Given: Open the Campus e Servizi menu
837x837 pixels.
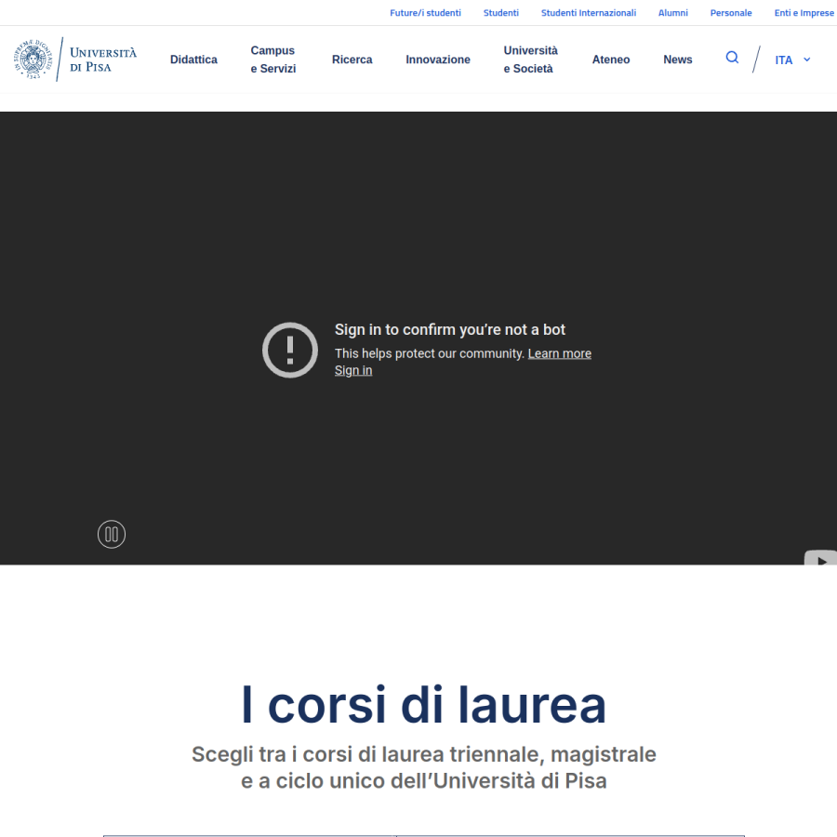Looking at the screenshot, I should 273,60.
